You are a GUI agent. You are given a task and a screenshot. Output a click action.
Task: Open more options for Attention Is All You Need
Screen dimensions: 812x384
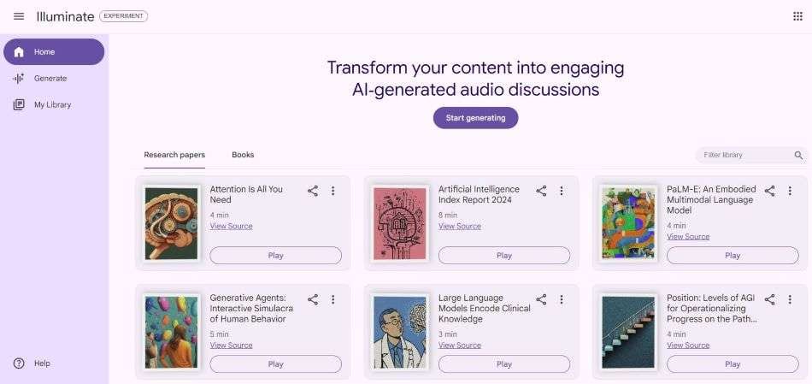(333, 191)
